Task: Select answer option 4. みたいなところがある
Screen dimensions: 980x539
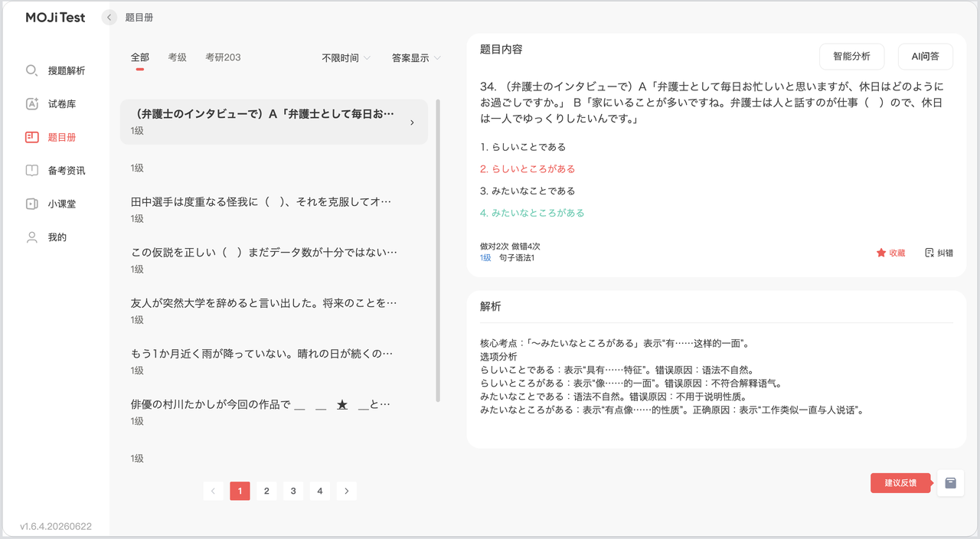Action: pyautogui.click(x=532, y=213)
